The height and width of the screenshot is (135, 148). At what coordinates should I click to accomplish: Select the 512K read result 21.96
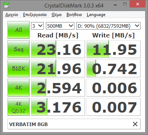[58, 68]
